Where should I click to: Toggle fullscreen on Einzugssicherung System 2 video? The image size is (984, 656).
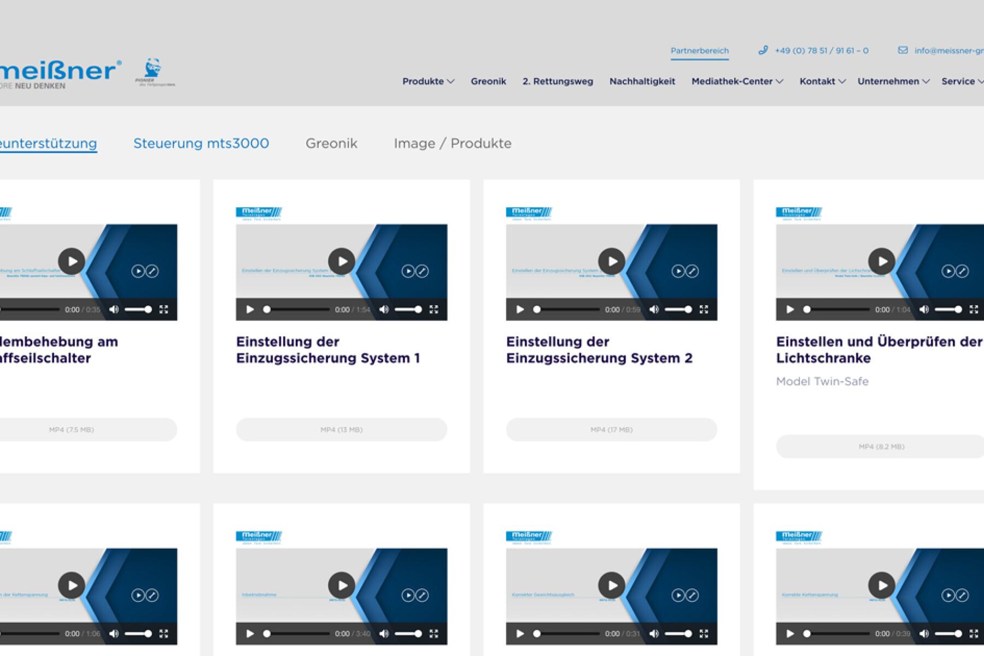click(704, 309)
